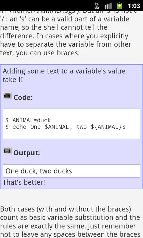The height and width of the screenshot is (238, 143).
Task: Tap the echo One $ANIMAL command line
Action: [66, 127]
